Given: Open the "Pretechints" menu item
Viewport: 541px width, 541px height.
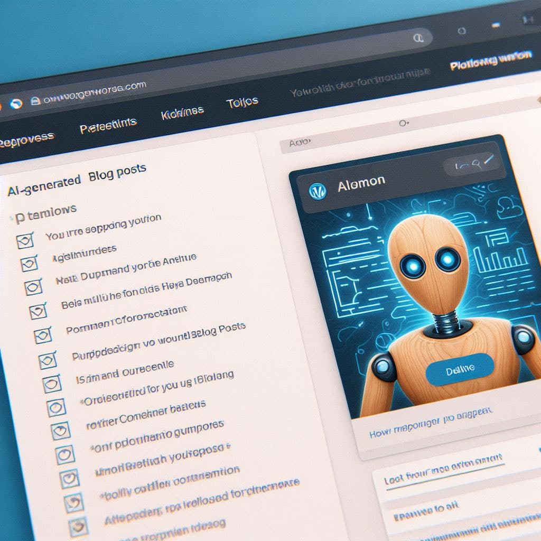Looking at the screenshot, I should [108, 126].
